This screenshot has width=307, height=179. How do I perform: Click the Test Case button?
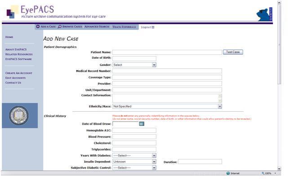tap(233, 52)
